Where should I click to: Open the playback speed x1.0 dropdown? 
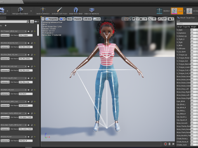97,19
